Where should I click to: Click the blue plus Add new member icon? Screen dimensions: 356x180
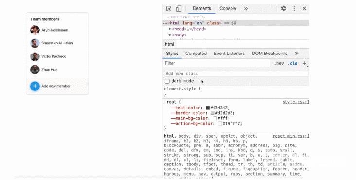(35, 86)
